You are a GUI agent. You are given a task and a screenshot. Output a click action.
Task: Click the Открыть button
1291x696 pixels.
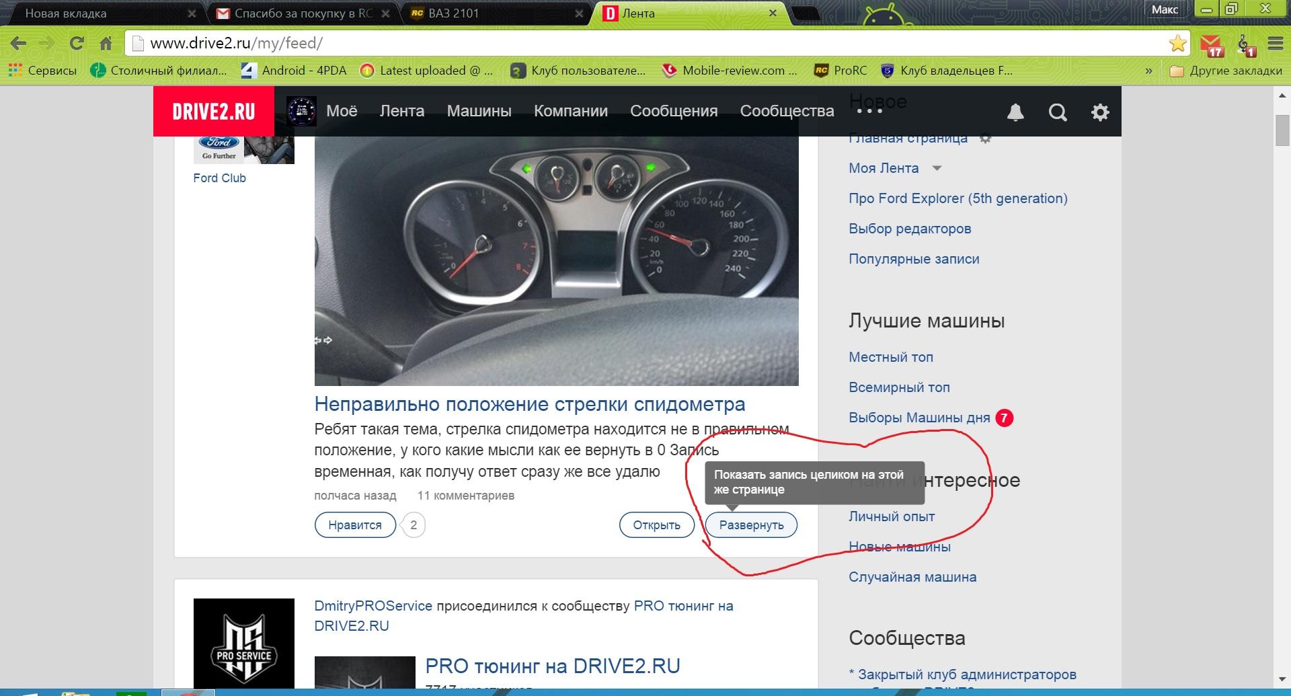pos(657,525)
